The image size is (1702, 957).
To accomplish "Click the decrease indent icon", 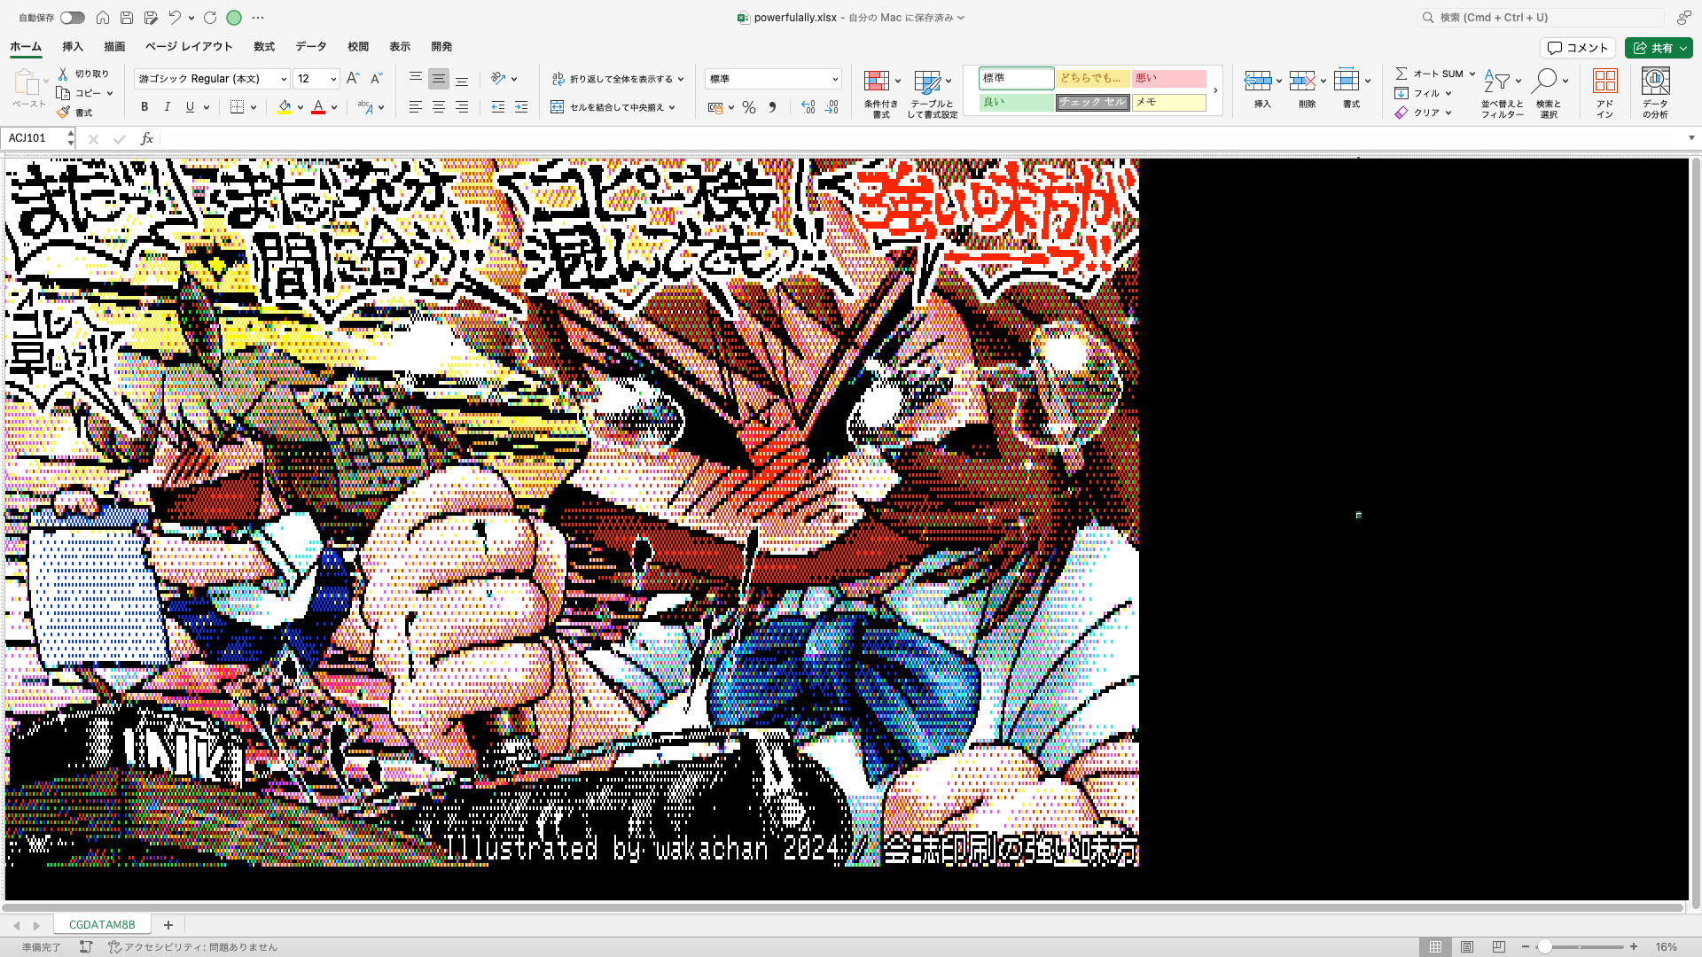I will 498,107.
